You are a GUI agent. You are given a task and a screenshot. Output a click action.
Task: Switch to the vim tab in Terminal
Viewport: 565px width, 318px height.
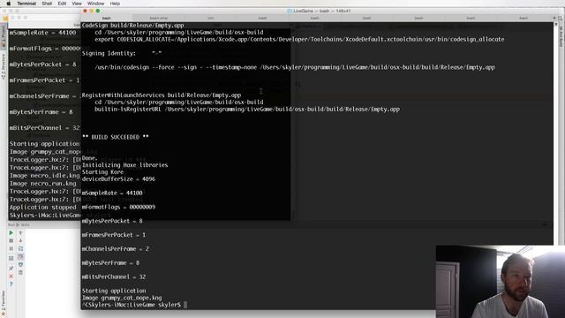210,18
